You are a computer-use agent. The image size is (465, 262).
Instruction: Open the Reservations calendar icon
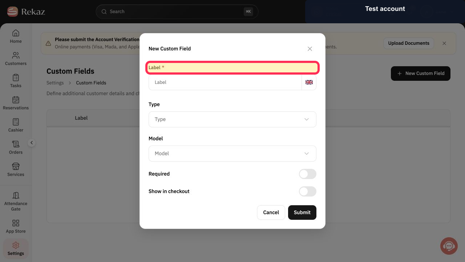click(x=16, y=100)
